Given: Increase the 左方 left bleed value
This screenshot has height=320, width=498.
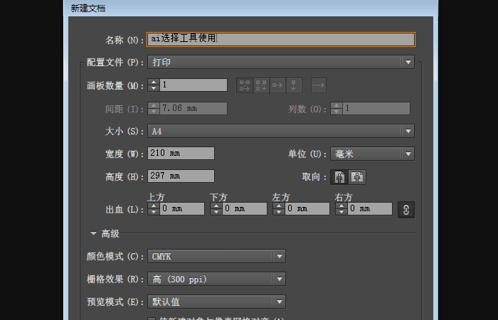Looking at the screenshot, I should [279, 206].
